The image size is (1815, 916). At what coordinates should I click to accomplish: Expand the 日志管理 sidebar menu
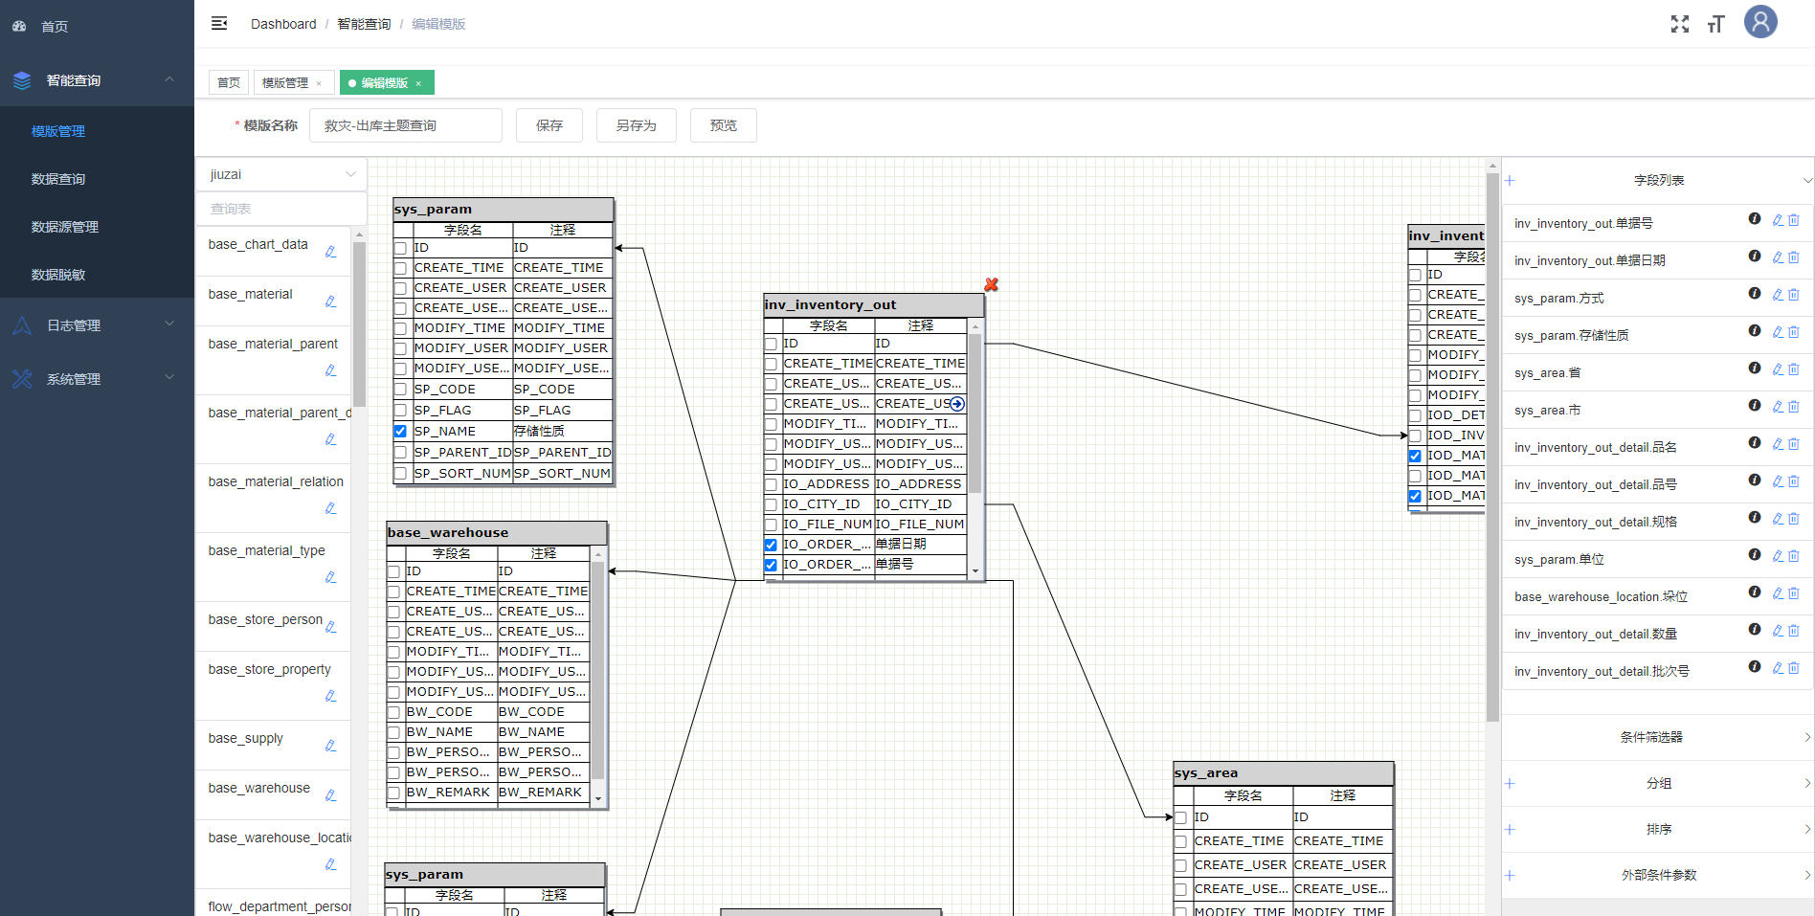click(x=97, y=325)
